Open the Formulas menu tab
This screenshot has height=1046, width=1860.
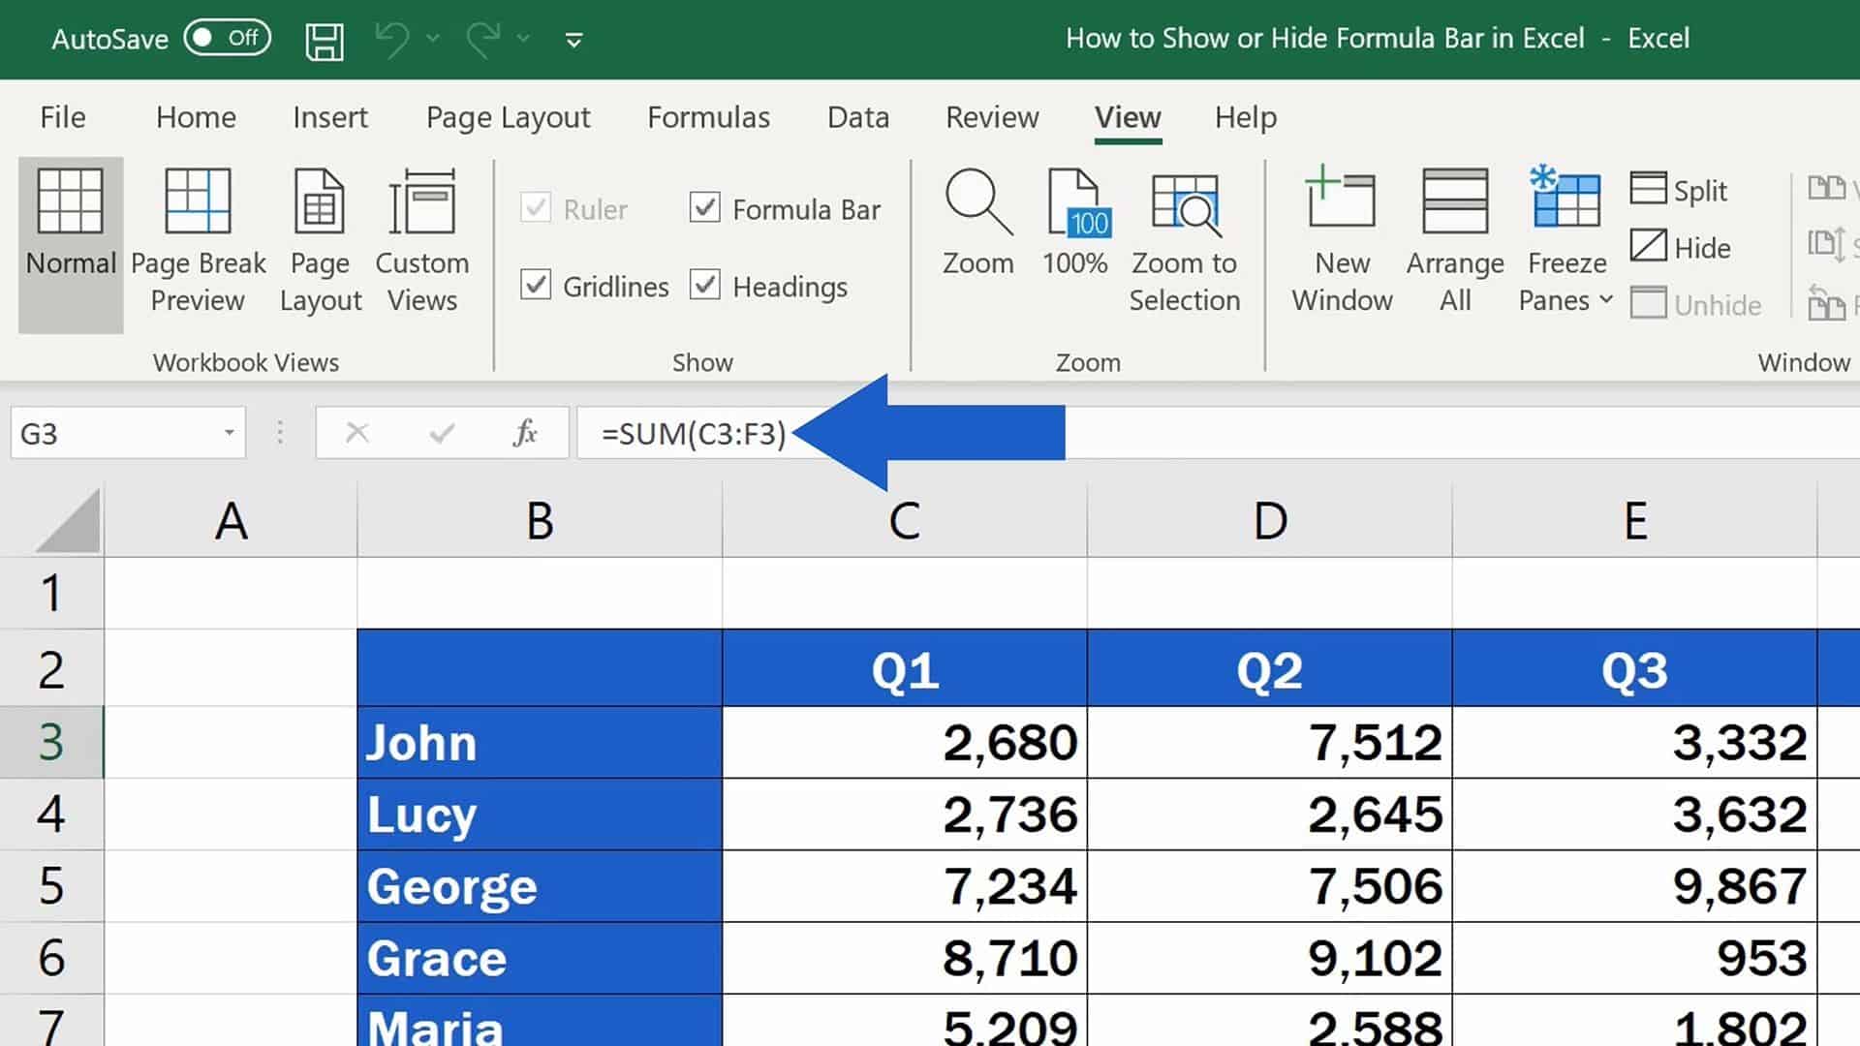tap(708, 116)
